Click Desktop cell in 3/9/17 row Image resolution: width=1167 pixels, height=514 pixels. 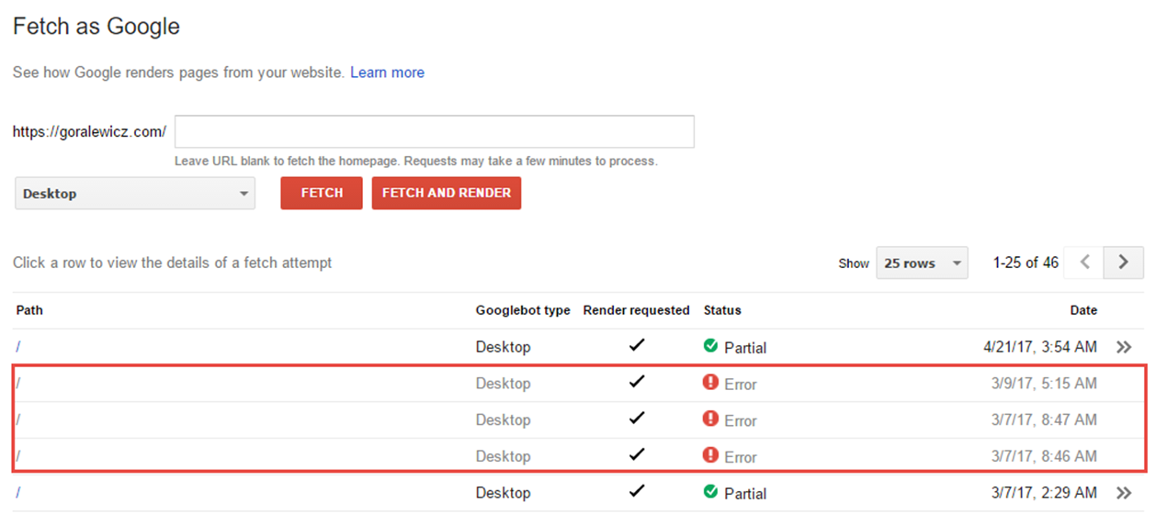(x=503, y=384)
